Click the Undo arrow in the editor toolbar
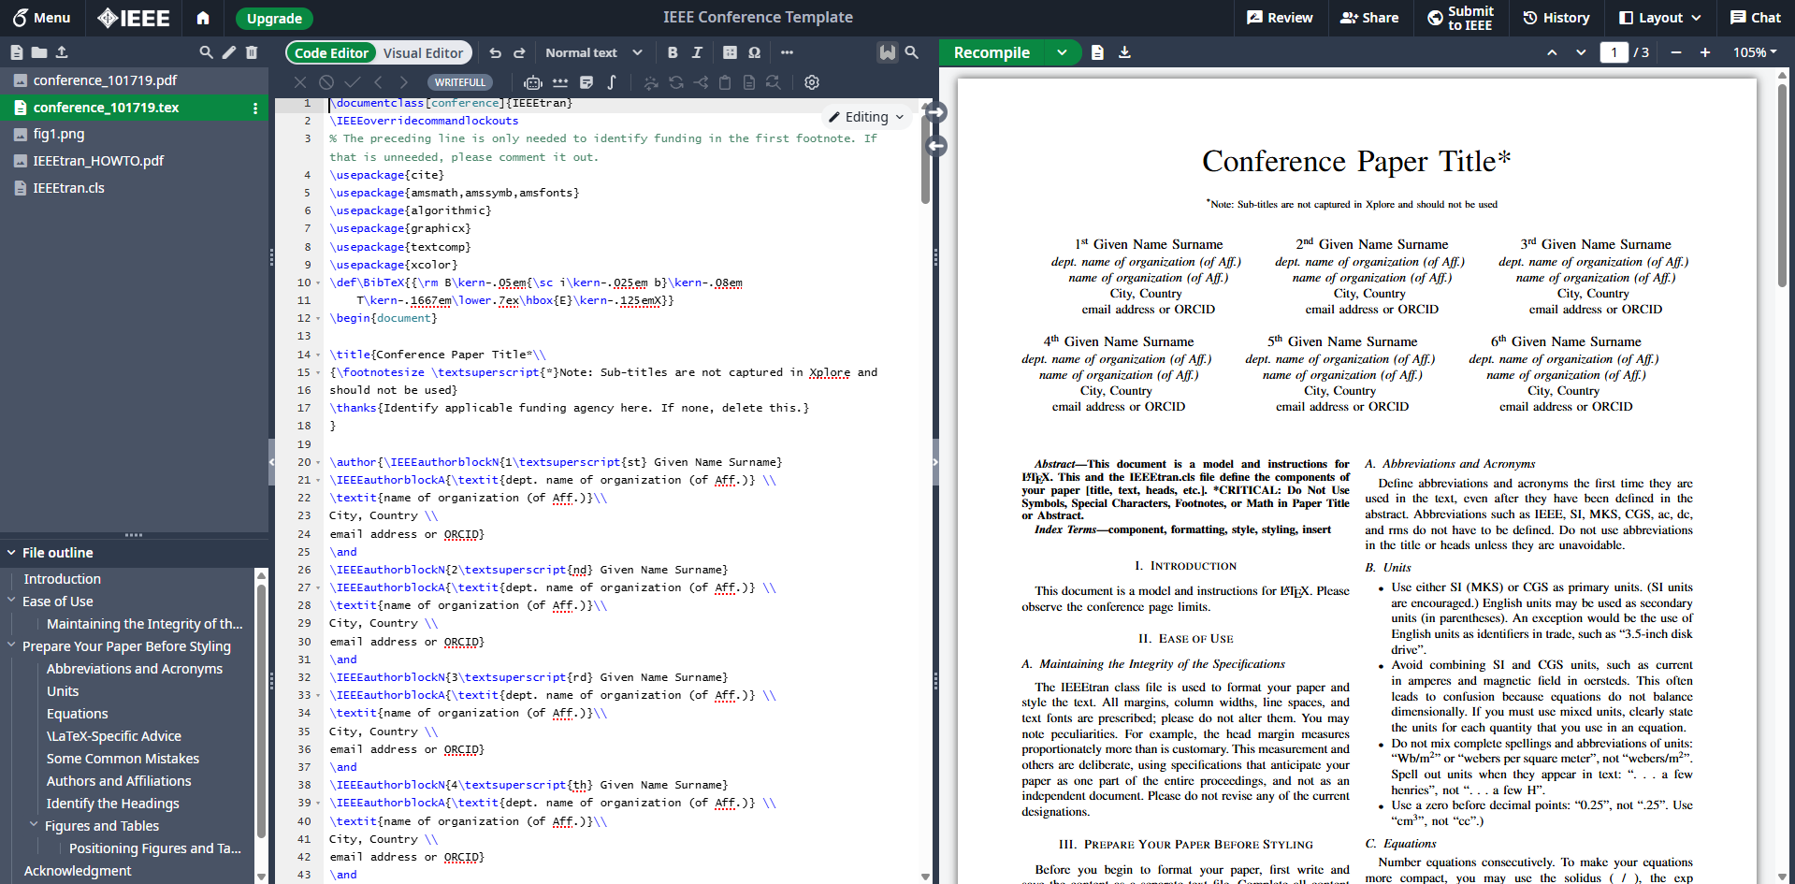Viewport: 1795px width, 884px height. click(495, 53)
